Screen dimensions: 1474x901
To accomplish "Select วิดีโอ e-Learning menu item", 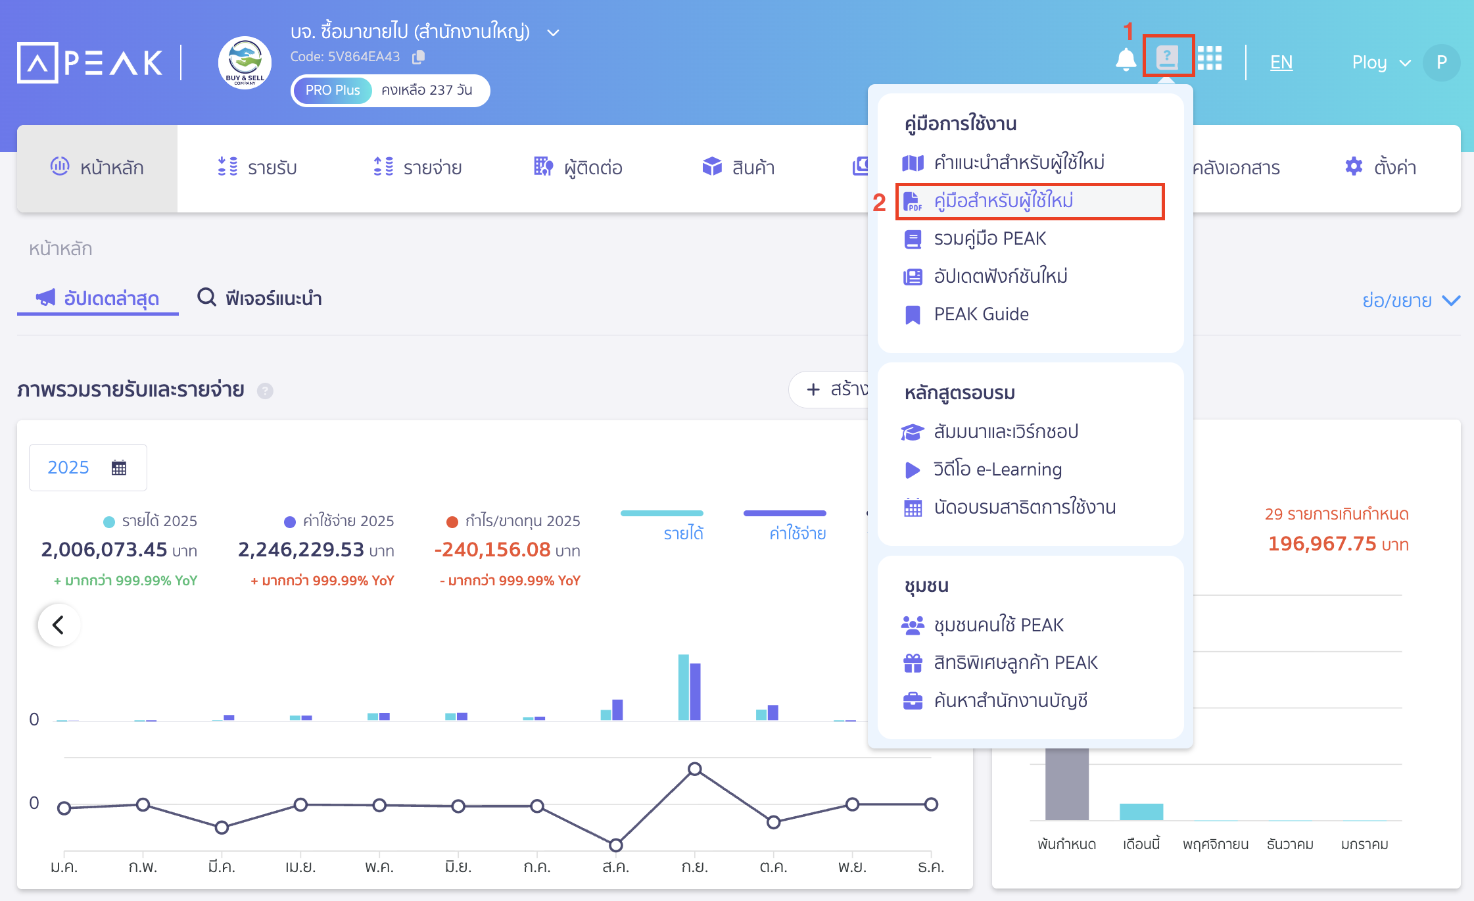I will (x=997, y=470).
